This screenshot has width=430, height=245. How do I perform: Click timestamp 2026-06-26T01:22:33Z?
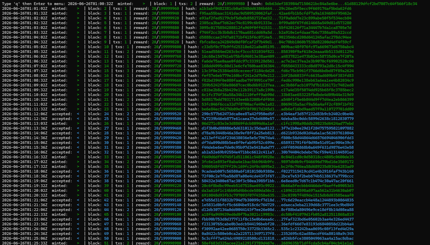tap(25, 215)
